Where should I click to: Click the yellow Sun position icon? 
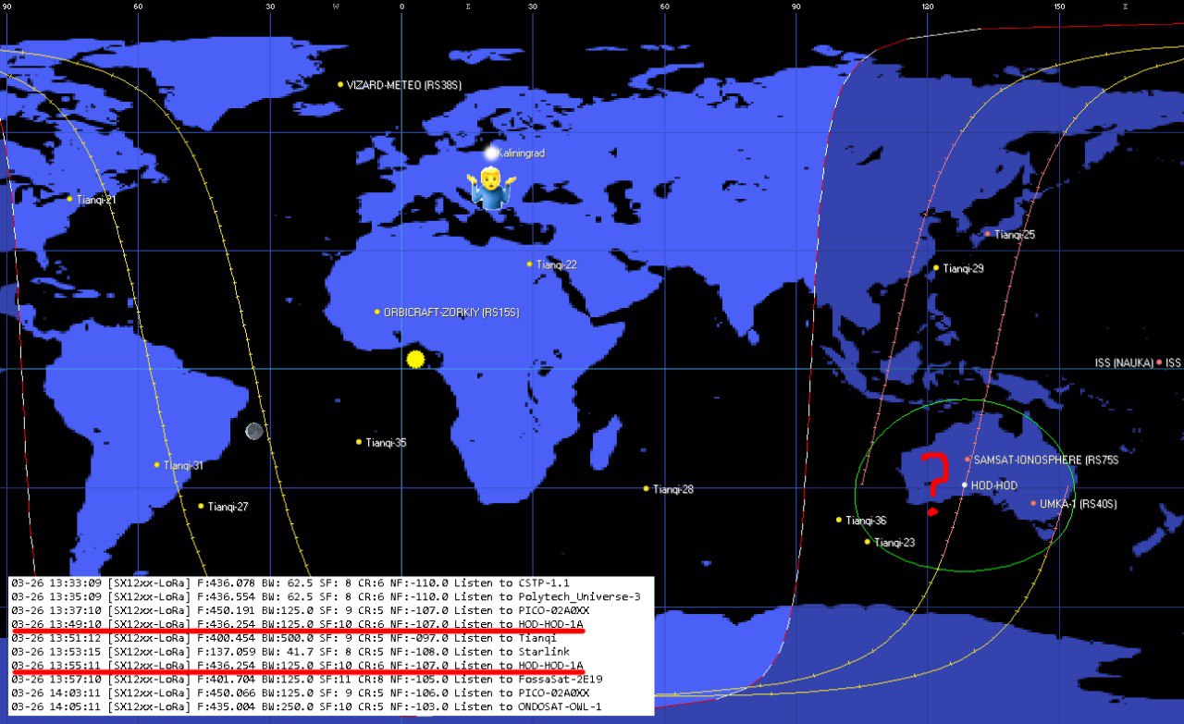tap(415, 359)
